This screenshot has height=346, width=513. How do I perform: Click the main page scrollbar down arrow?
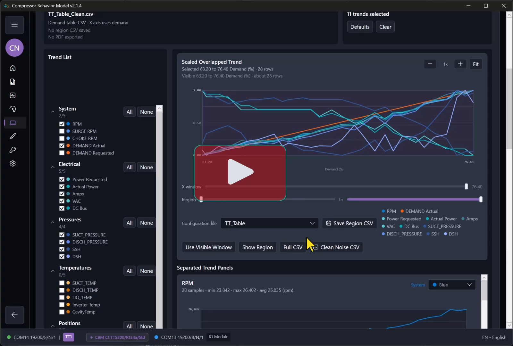click(x=509, y=325)
